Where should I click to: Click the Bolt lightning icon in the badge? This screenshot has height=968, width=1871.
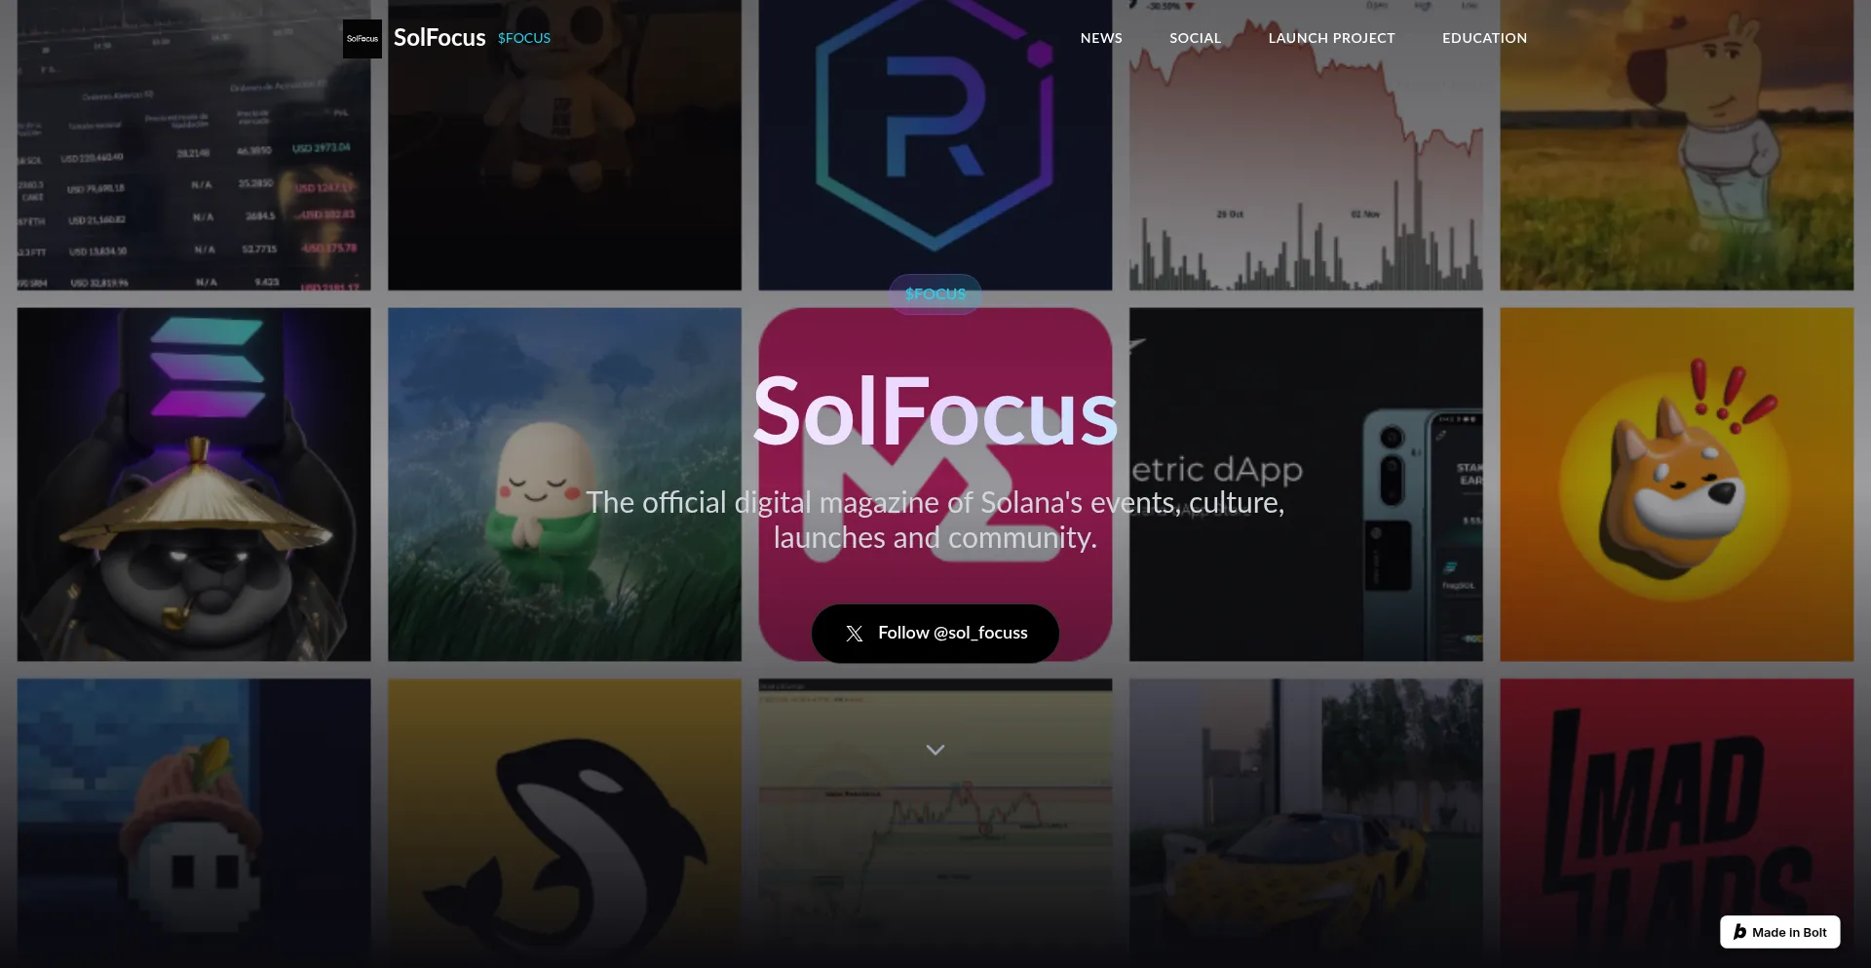pyautogui.click(x=1739, y=931)
